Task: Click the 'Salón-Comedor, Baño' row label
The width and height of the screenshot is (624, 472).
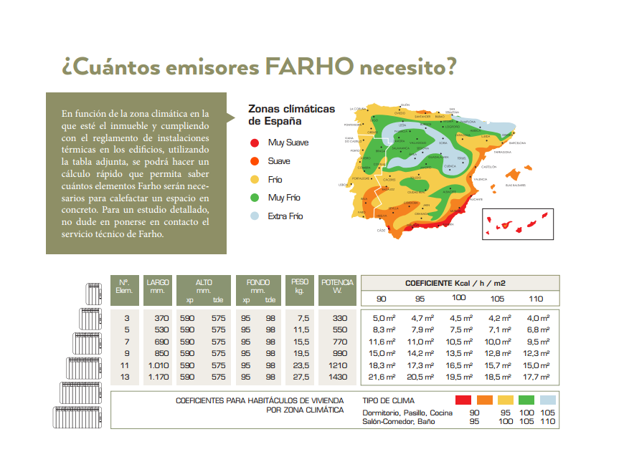Action: click(398, 422)
